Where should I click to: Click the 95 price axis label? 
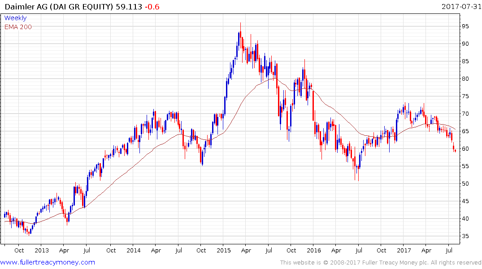(x=465, y=26)
